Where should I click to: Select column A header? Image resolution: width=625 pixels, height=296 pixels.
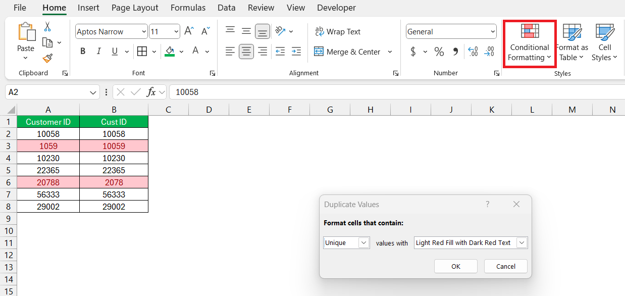pyautogui.click(x=48, y=110)
